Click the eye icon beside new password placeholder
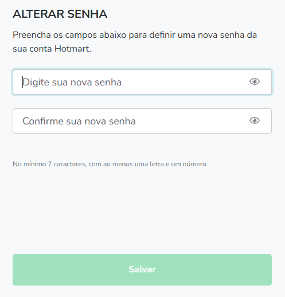Viewport: 285px width, 297px height. [x=255, y=81]
